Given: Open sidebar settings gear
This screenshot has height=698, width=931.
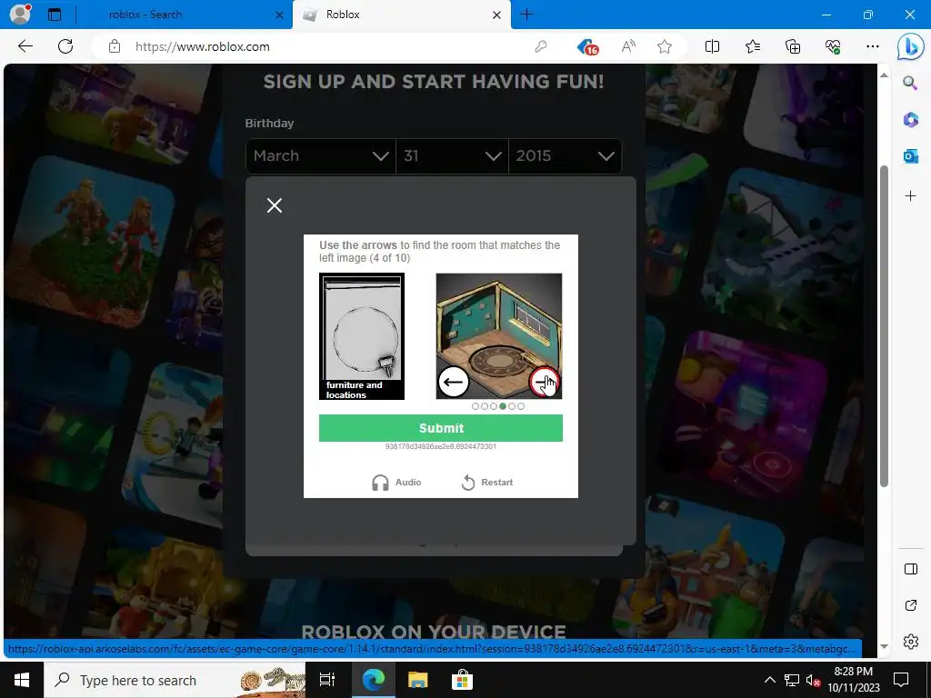Looking at the screenshot, I should 910,642.
